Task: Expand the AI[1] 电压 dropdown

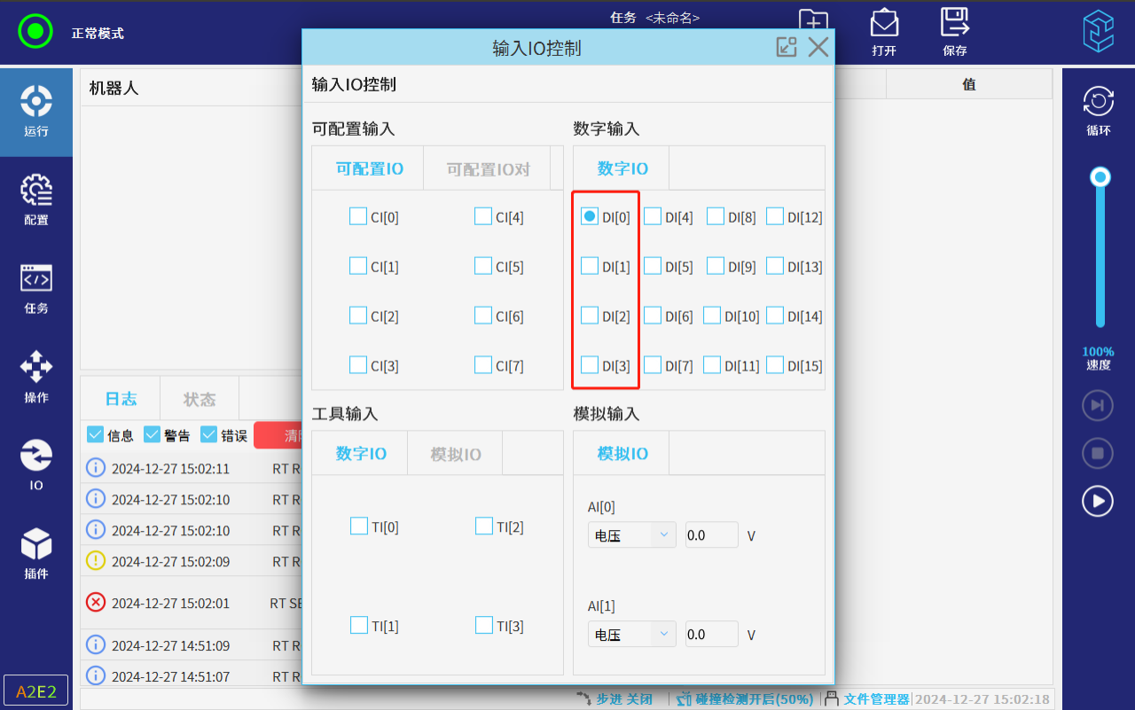Action: pos(631,635)
